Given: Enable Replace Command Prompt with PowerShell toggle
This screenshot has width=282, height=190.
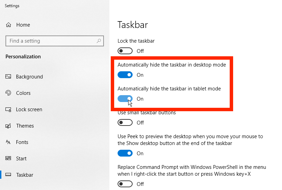Looking at the screenshot, I should point(125,184).
